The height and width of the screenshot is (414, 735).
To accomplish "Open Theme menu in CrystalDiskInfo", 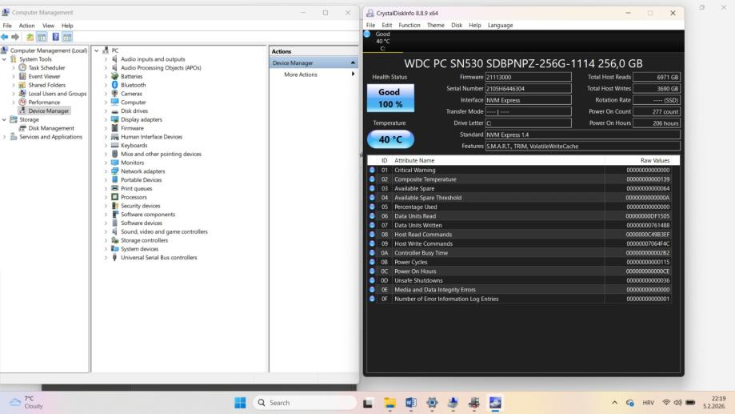I will [x=435, y=26].
